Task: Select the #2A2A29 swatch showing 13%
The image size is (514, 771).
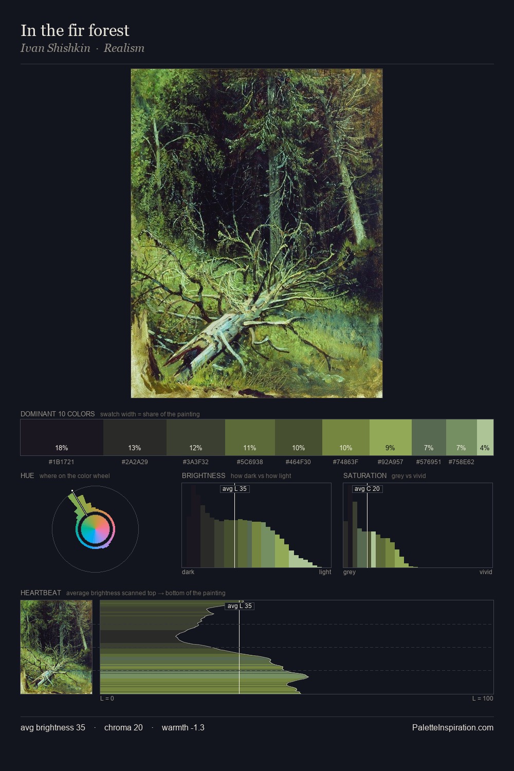Action: pos(135,437)
